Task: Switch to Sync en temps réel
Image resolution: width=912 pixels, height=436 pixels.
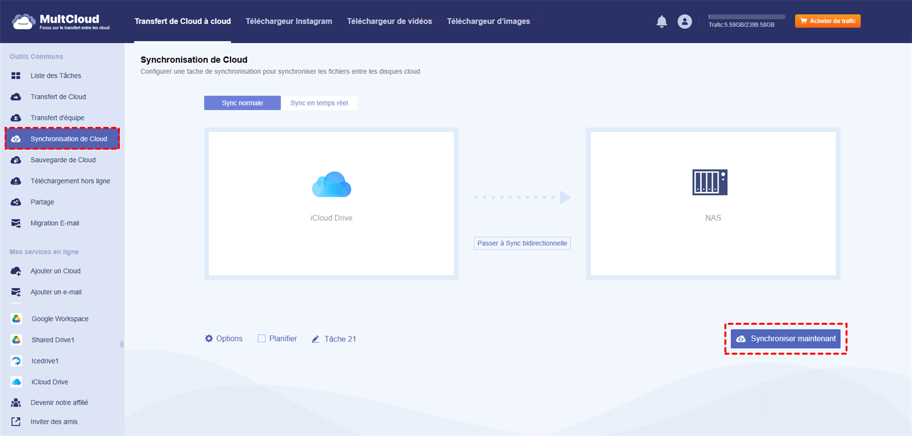Action: coord(319,103)
